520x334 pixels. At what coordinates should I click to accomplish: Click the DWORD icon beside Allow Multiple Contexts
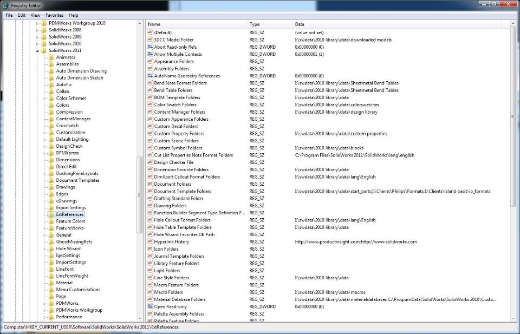(150, 54)
